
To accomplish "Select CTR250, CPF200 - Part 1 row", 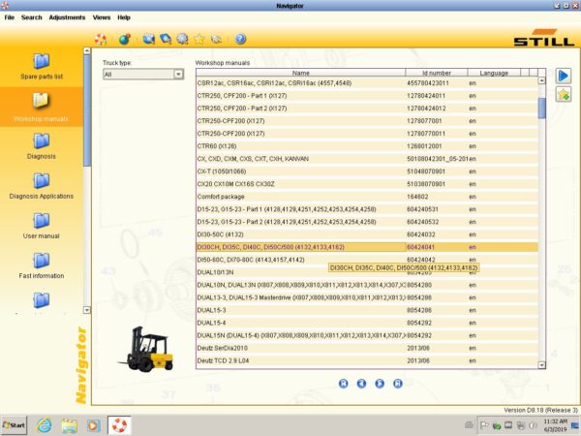I will point(367,96).
